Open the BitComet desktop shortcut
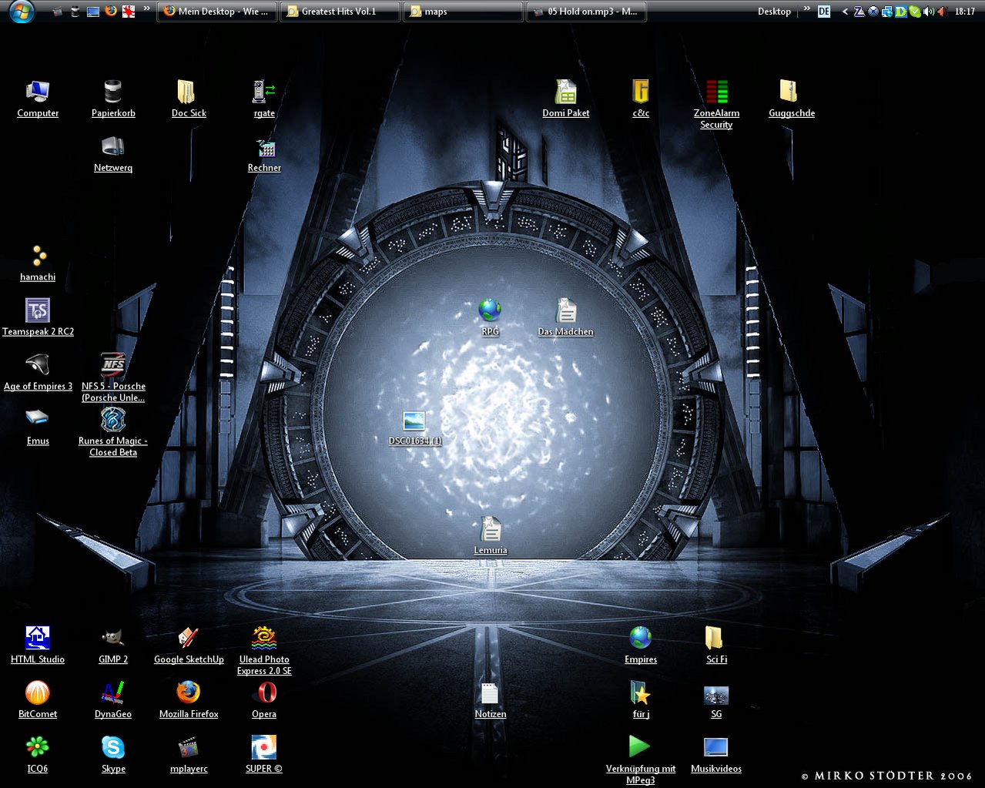This screenshot has height=788, width=985. 38,693
